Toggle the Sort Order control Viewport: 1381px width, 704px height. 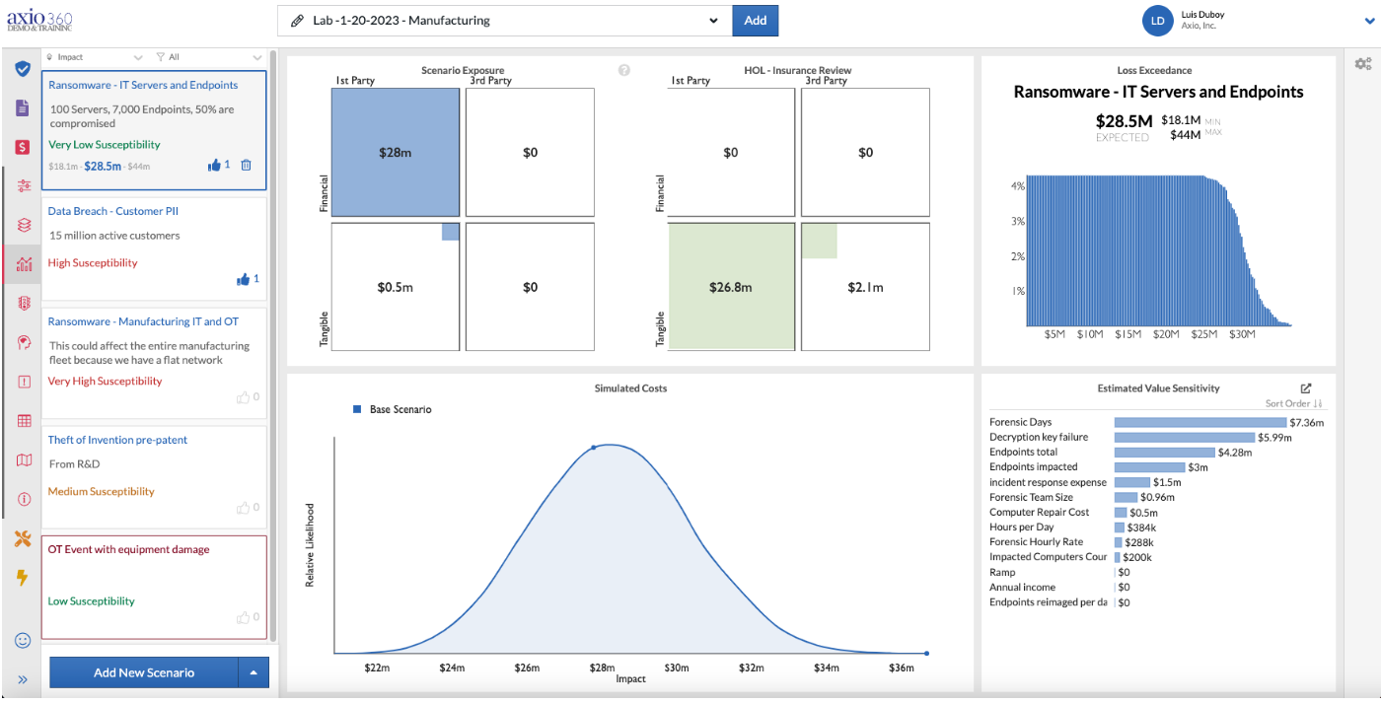[1294, 404]
